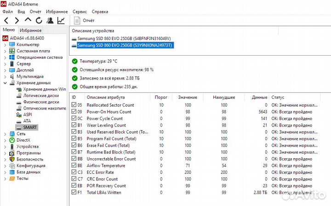Select the DirectX tree icon

tap(12, 140)
